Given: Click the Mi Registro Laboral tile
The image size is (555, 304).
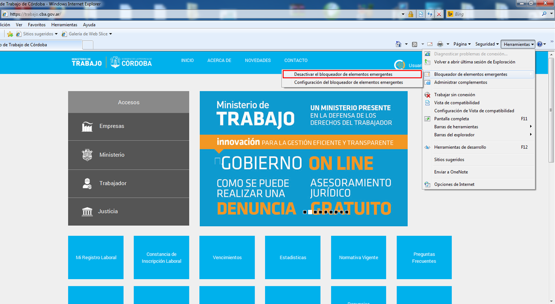Looking at the screenshot, I should [96, 257].
